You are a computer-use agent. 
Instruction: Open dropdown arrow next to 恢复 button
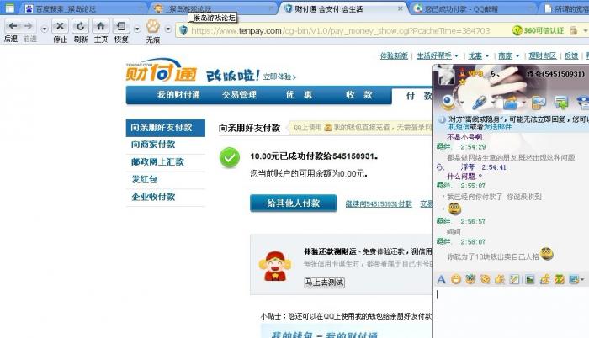click(x=137, y=29)
